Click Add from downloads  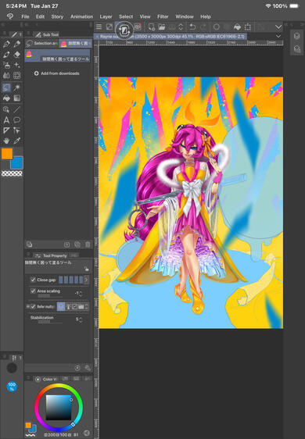coord(56,73)
